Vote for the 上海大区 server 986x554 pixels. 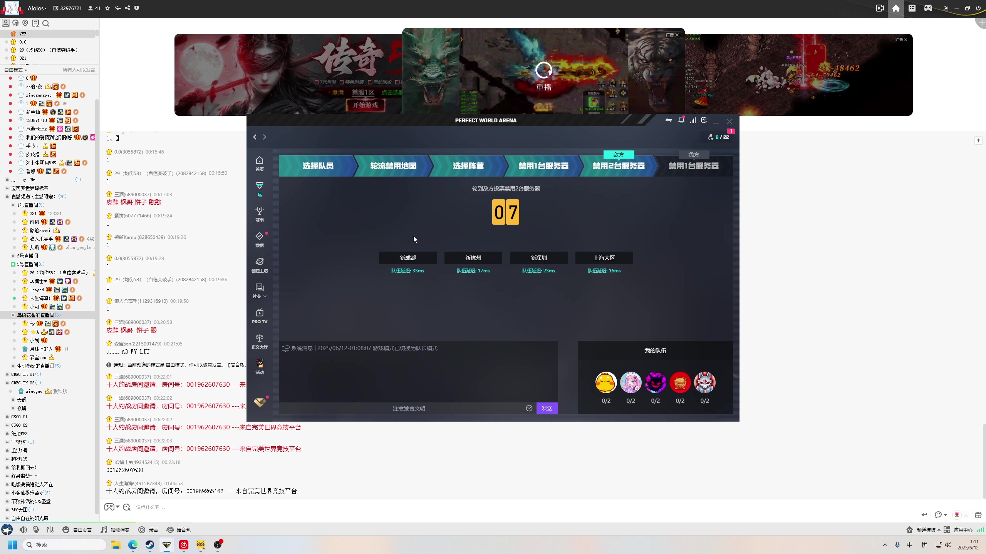pyautogui.click(x=604, y=258)
